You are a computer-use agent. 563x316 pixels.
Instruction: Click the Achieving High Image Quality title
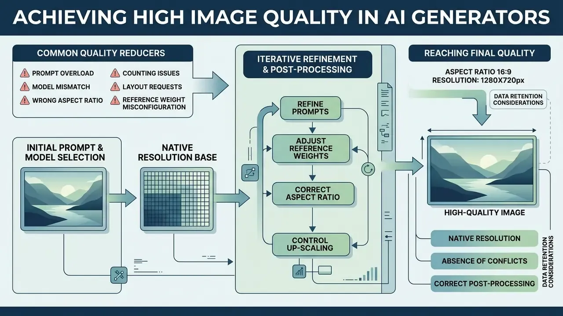coord(281,18)
